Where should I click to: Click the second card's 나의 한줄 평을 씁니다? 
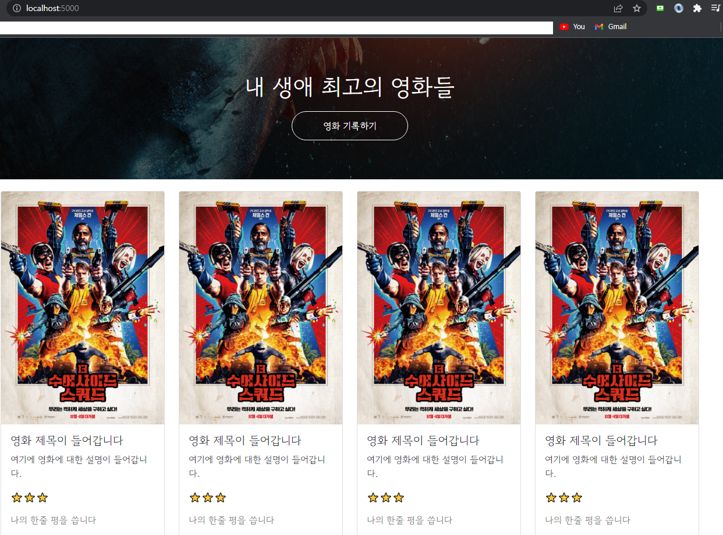[232, 520]
